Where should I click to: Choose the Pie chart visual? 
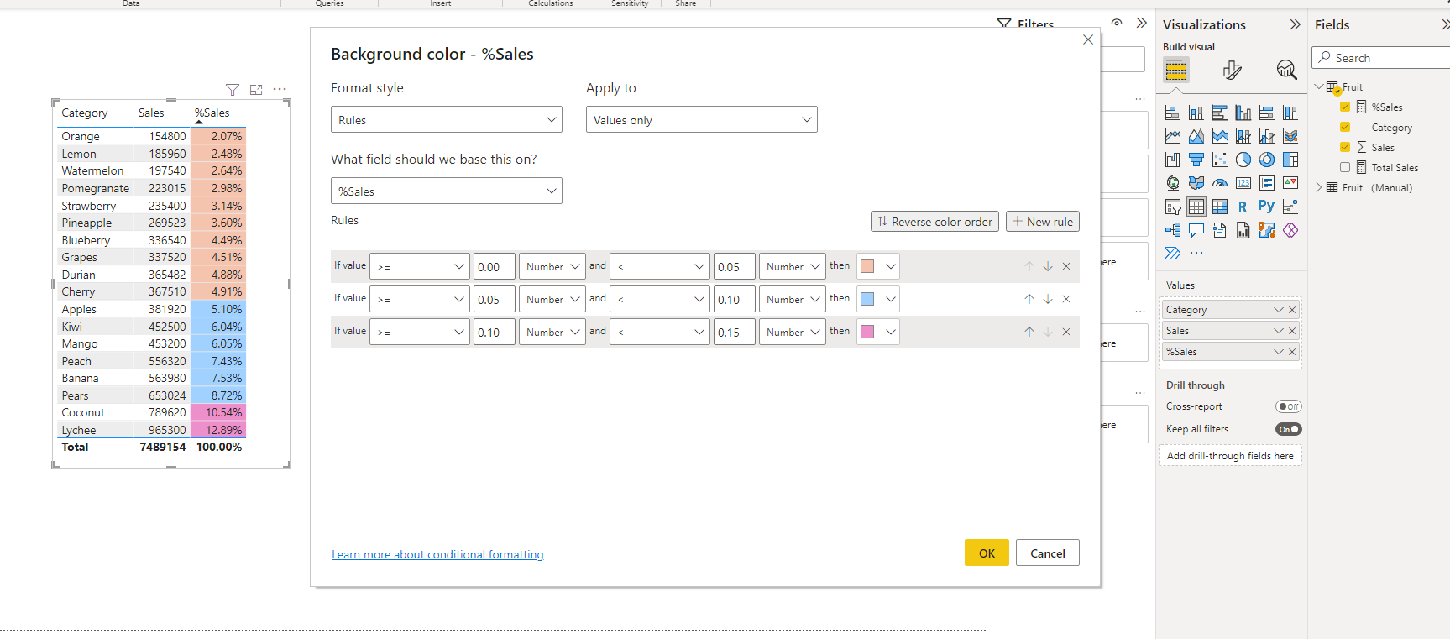coord(1243,160)
